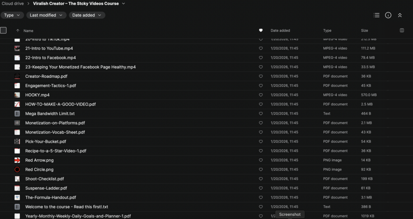Open the info panel icon
Screen dimensions: 413x219
388,15
